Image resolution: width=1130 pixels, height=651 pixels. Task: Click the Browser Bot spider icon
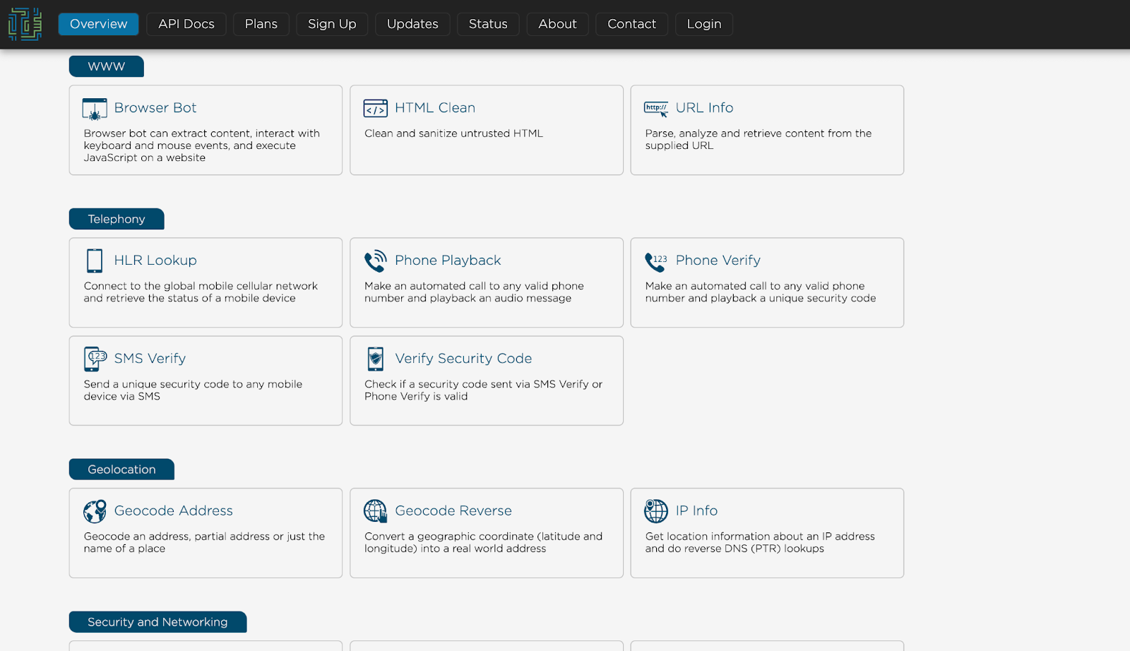click(95, 109)
